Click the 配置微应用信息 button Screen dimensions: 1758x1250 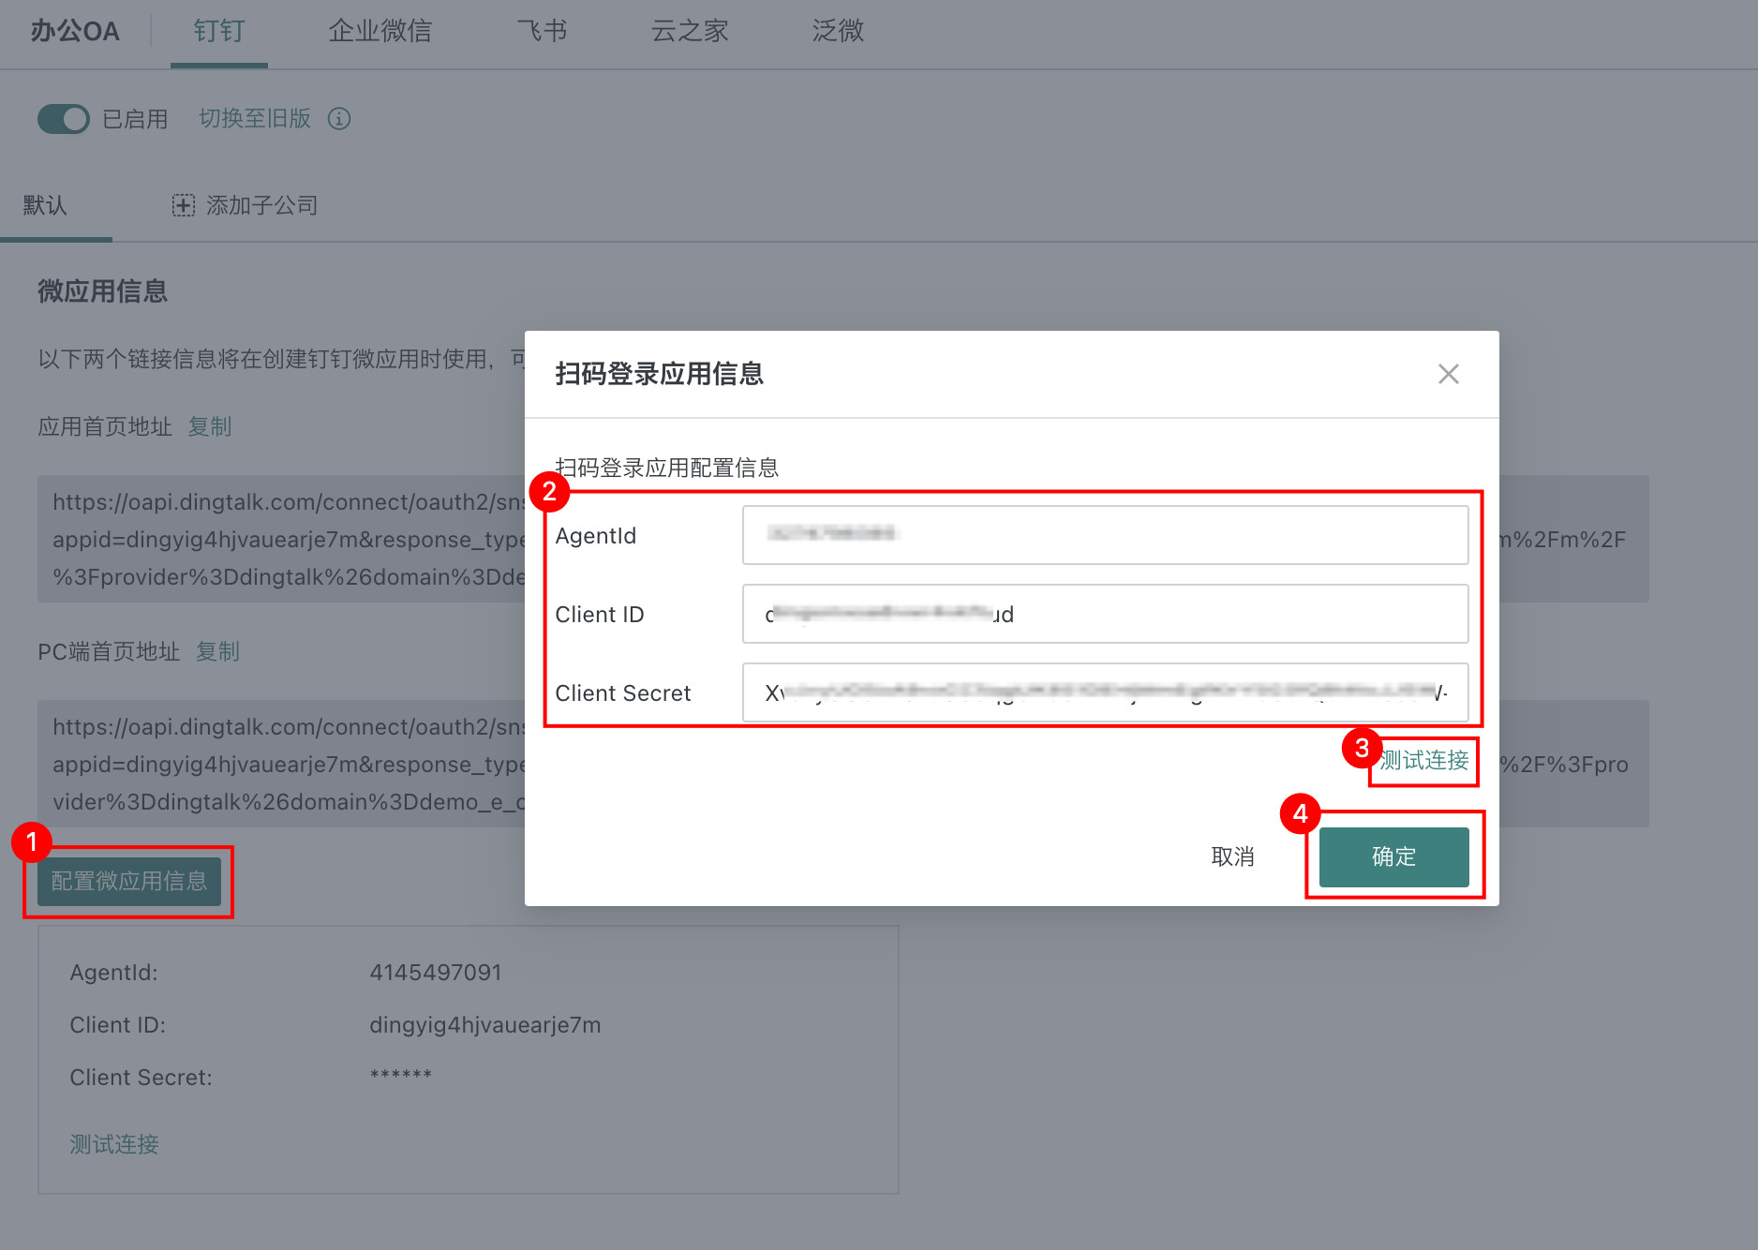pos(129,881)
